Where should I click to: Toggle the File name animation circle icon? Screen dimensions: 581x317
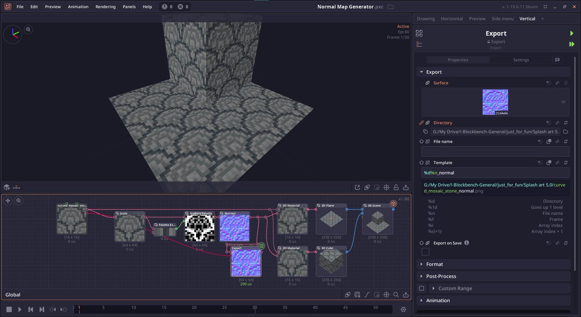[x=421, y=142]
